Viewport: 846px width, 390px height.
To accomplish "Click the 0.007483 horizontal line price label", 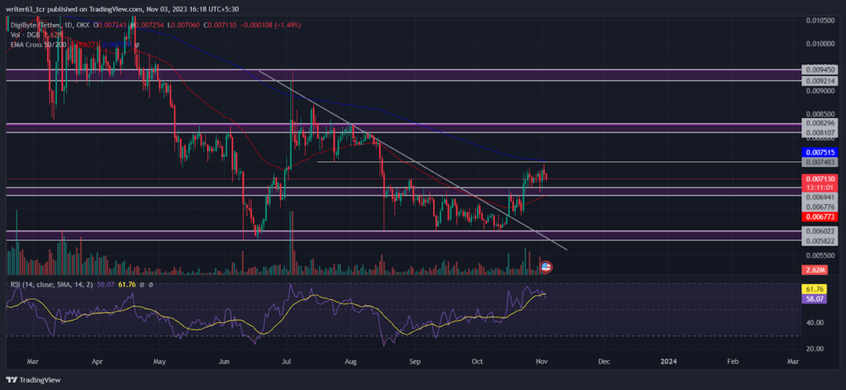I will [x=819, y=162].
